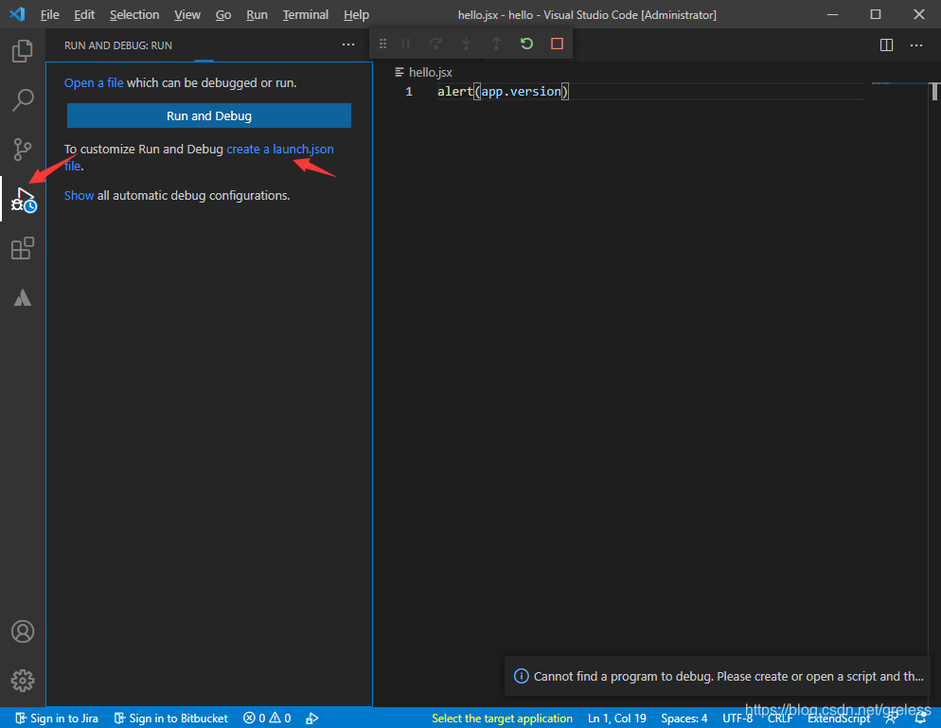Open the Manage gear icon

point(22,681)
